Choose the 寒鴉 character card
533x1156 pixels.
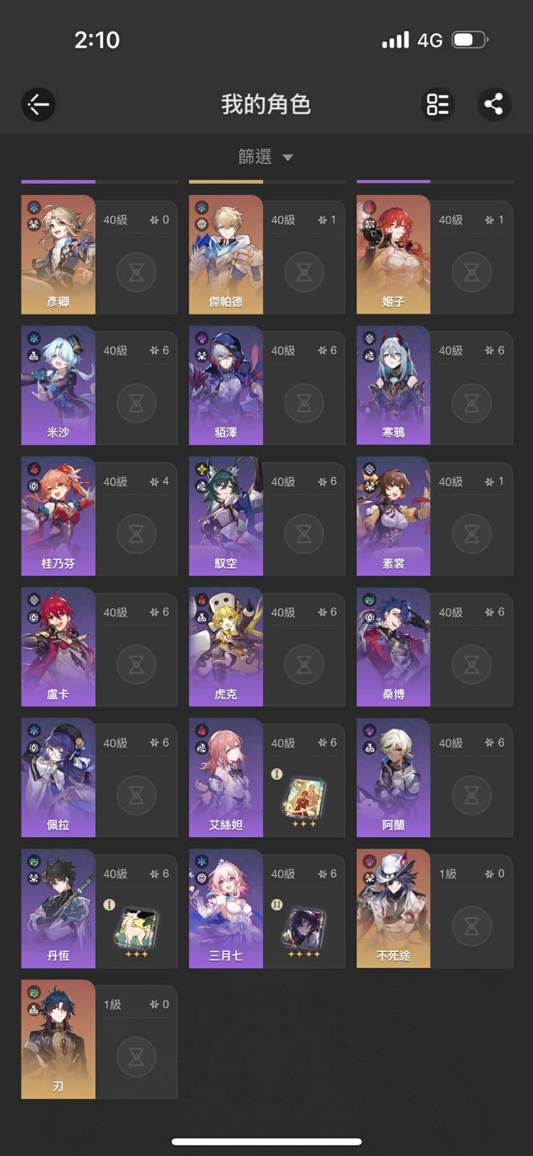click(435, 385)
